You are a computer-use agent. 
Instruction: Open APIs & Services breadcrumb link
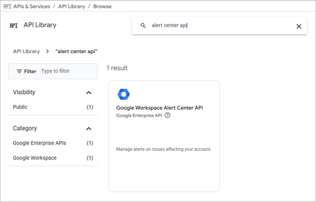tap(32, 7)
